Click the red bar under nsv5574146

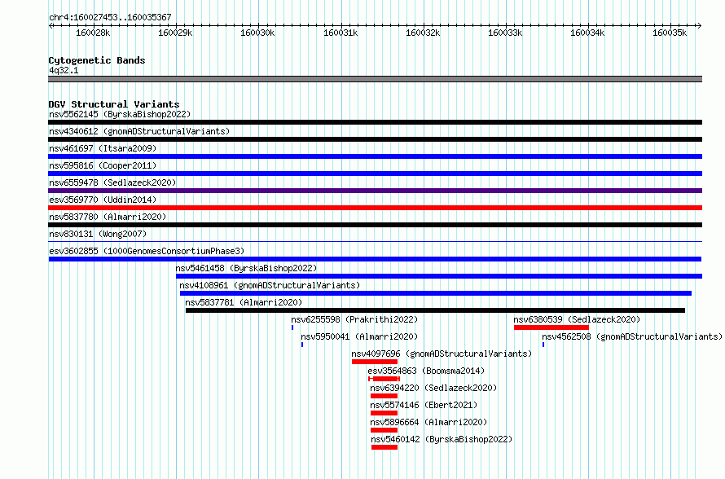pyautogui.click(x=384, y=413)
